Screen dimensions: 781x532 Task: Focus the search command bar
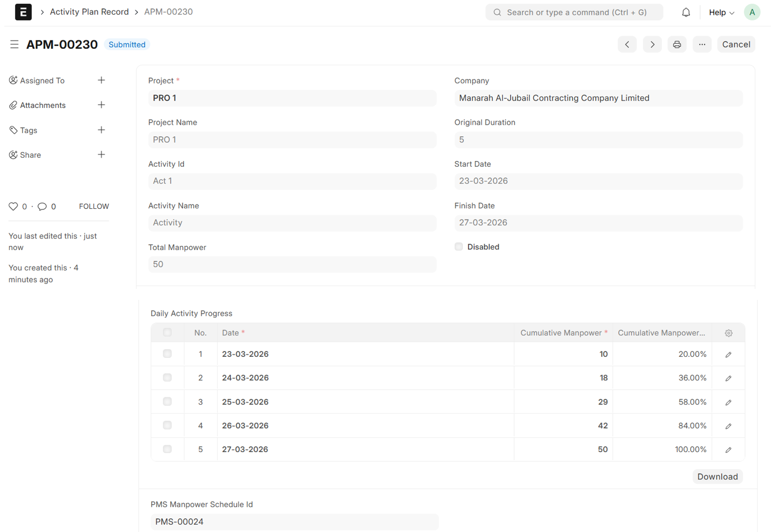point(574,12)
